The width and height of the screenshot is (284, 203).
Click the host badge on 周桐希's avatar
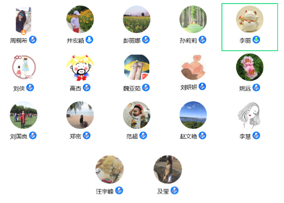(x=24, y=33)
